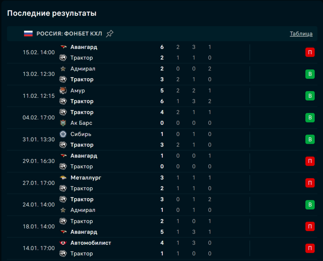Click the Avtomobilist team logo
This screenshot has width=323, height=261.
63,243
